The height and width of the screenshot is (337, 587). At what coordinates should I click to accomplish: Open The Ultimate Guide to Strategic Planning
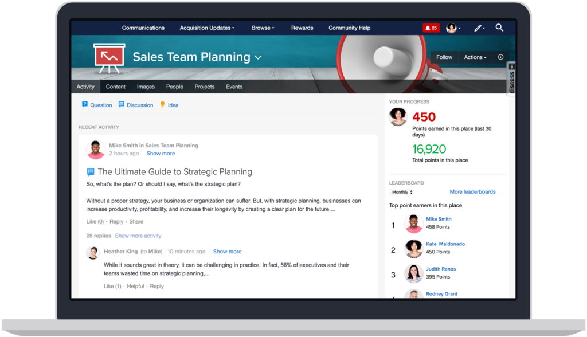[174, 171]
